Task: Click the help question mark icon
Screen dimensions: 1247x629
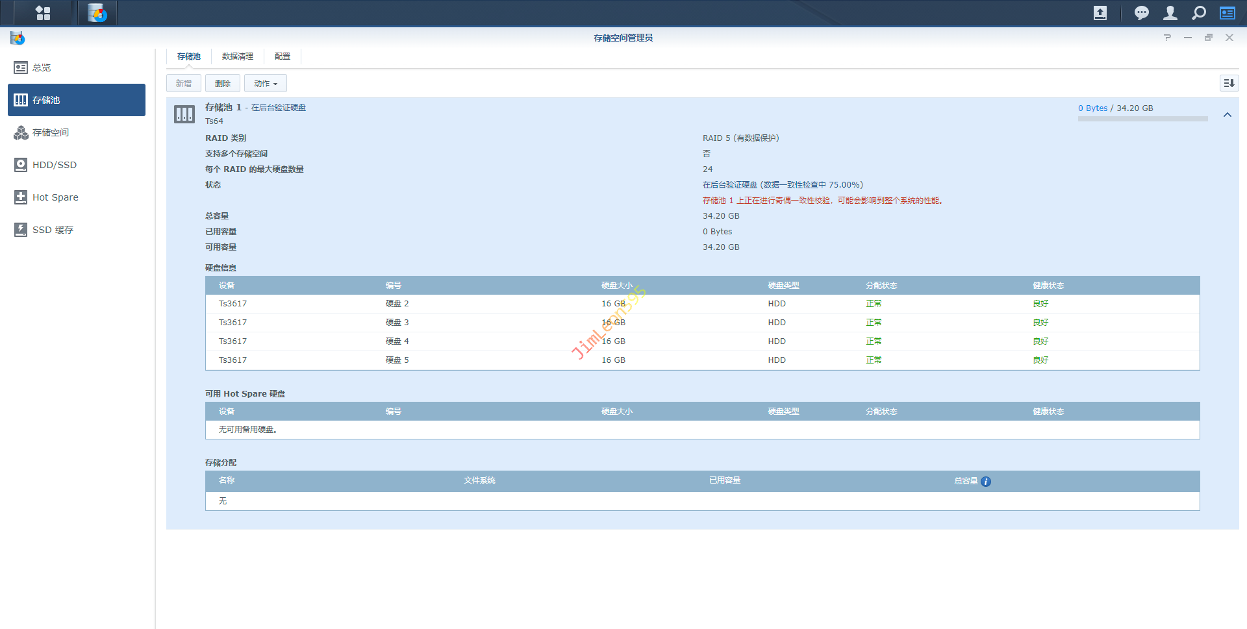Action: [1167, 38]
